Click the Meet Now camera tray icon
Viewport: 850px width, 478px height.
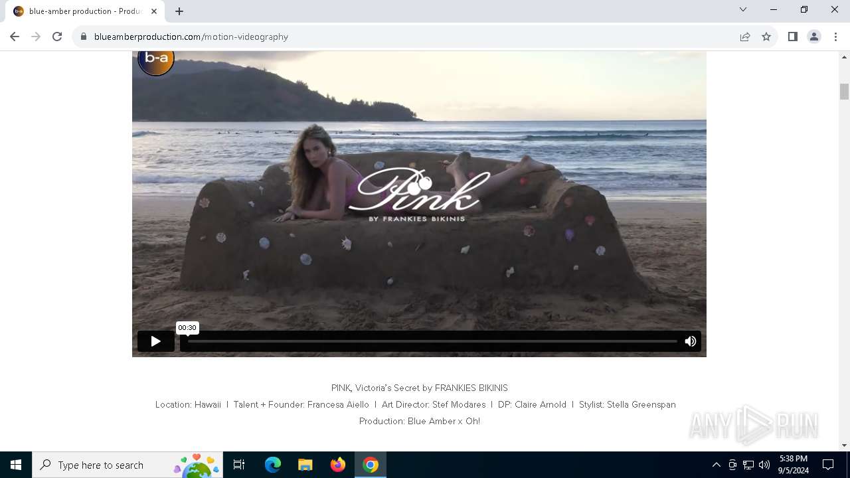click(732, 465)
